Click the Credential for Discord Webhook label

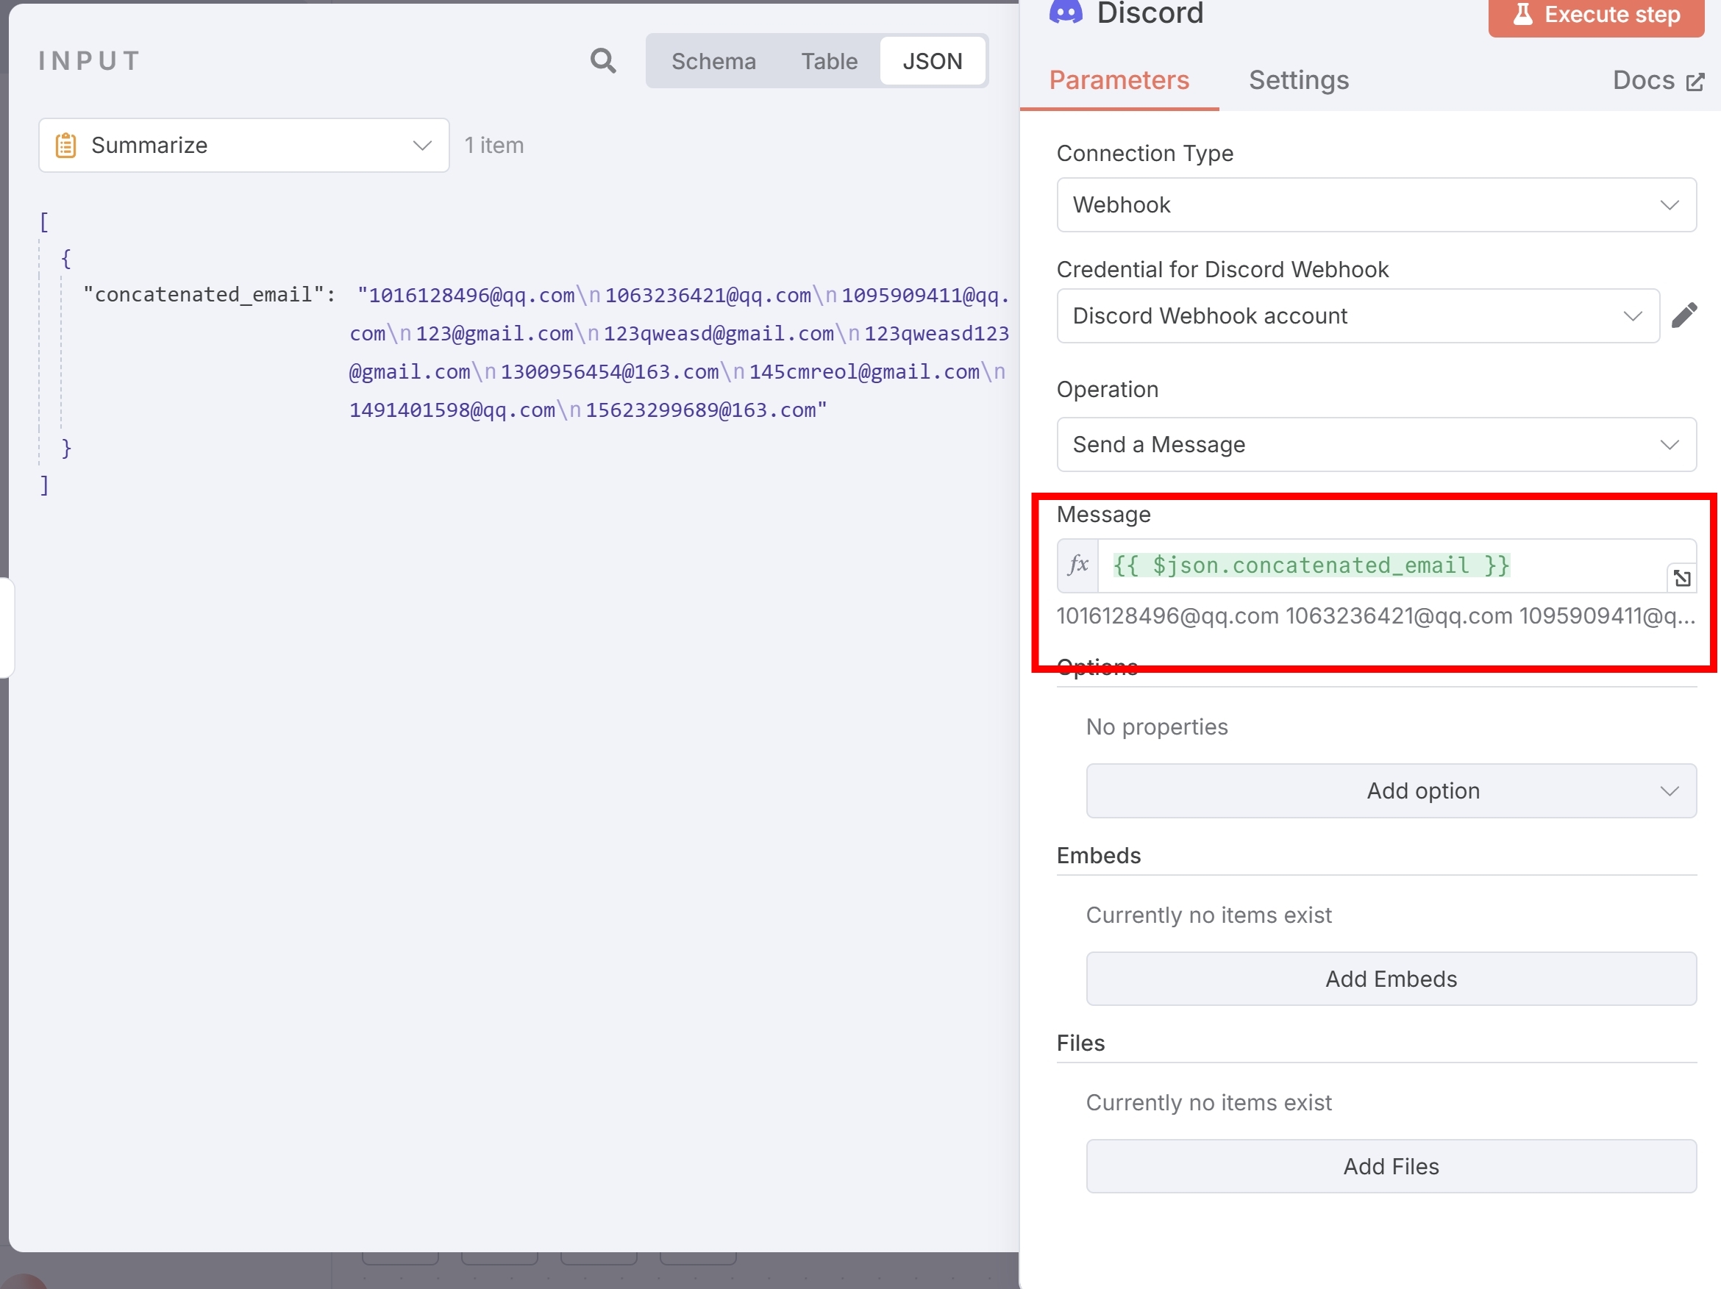point(1222,269)
